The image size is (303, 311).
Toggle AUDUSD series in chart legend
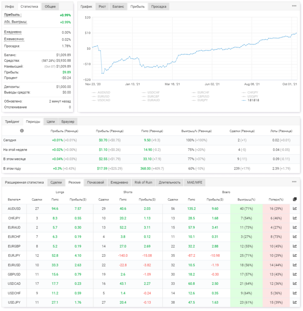click(x=101, y=92)
